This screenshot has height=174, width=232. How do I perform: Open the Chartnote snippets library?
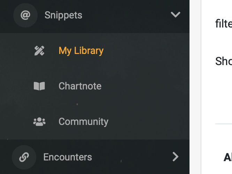click(x=80, y=86)
